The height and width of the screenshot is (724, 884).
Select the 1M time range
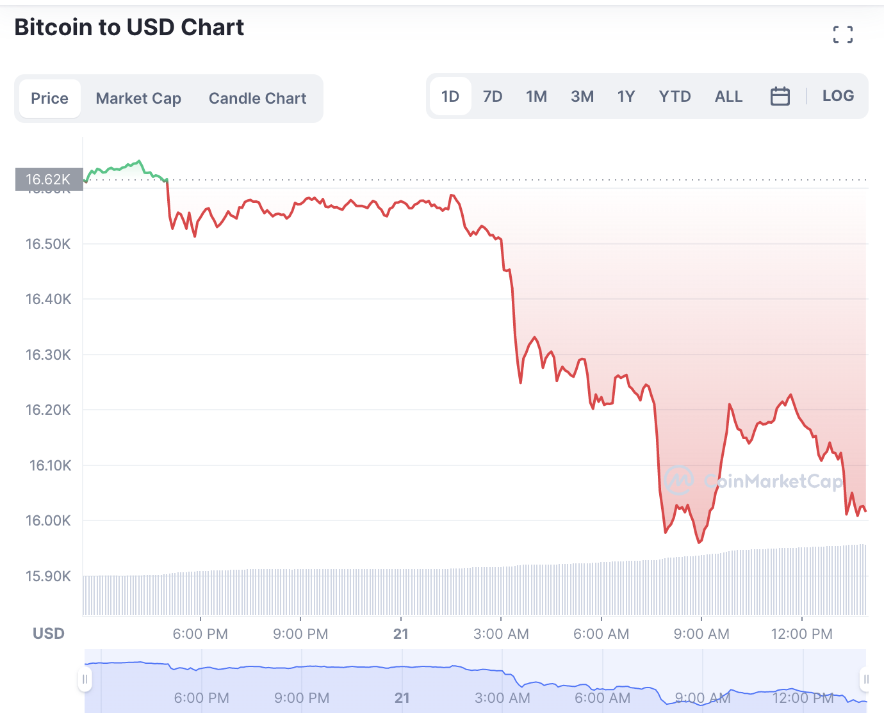pos(536,97)
